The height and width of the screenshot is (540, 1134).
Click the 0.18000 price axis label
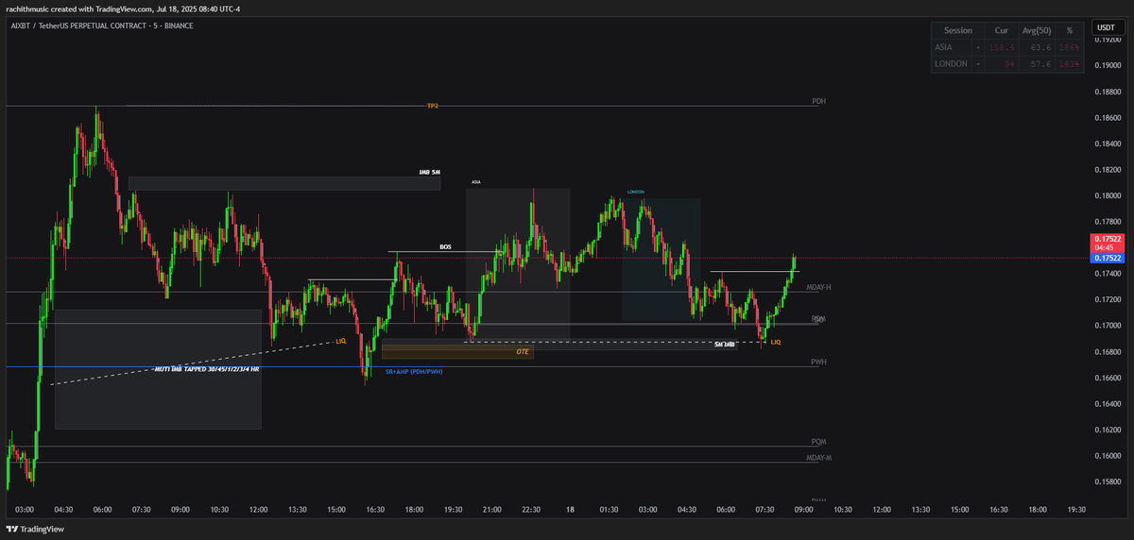coord(1108,196)
